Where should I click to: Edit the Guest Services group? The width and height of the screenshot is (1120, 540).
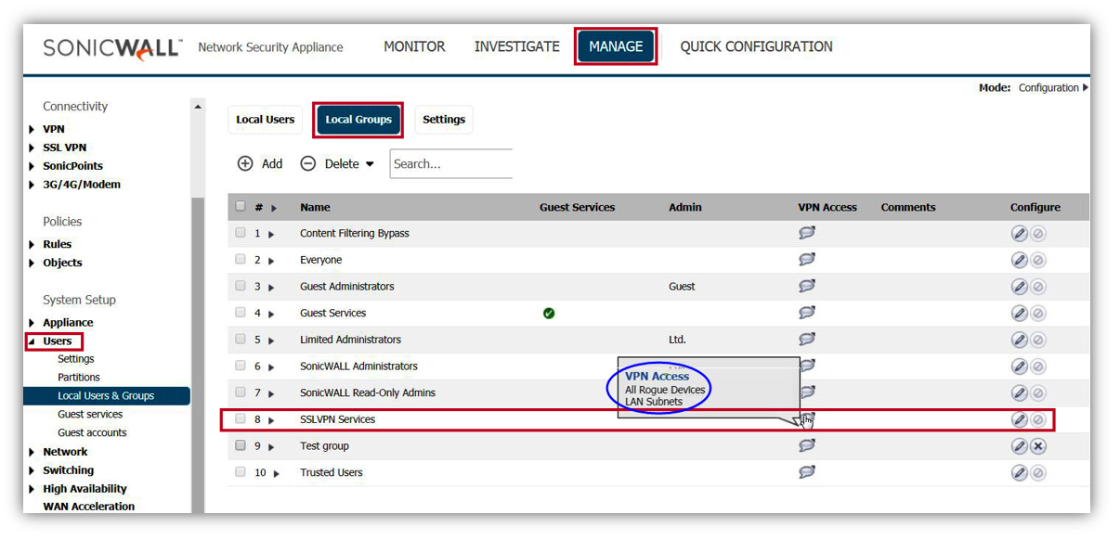pyautogui.click(x=1019, y=314)
